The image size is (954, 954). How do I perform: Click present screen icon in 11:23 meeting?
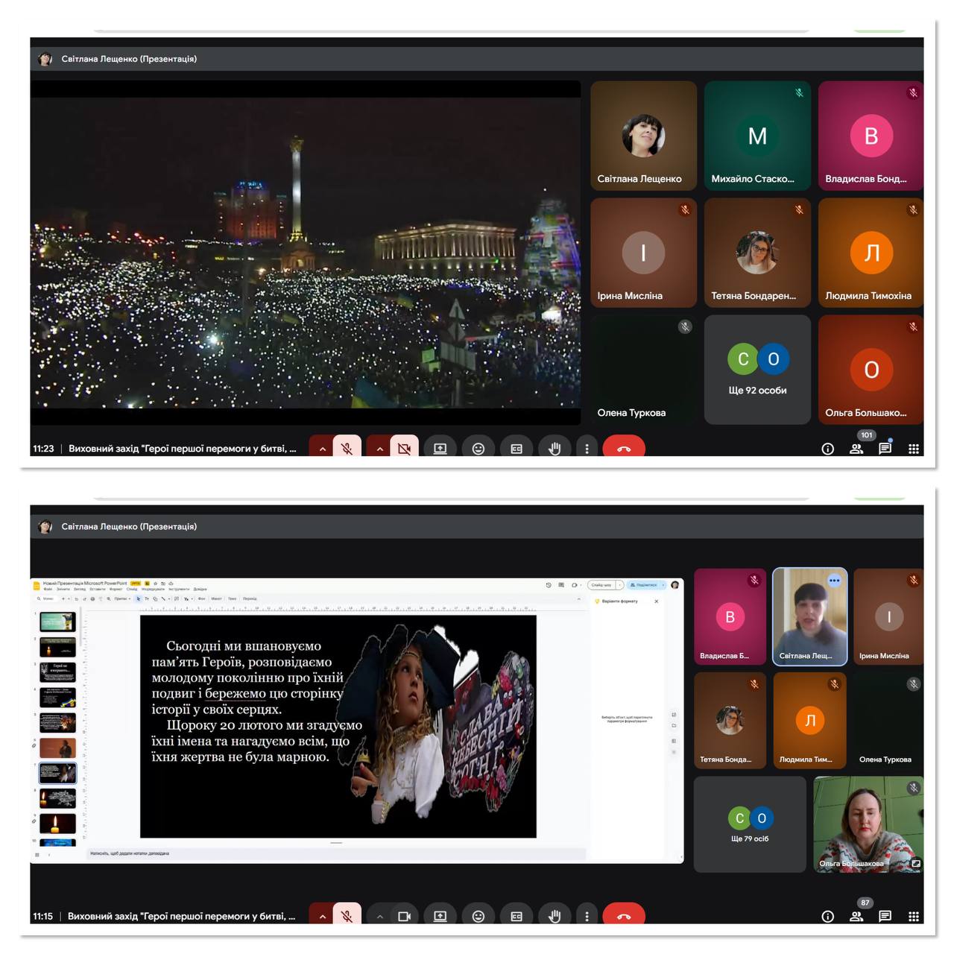440,448
